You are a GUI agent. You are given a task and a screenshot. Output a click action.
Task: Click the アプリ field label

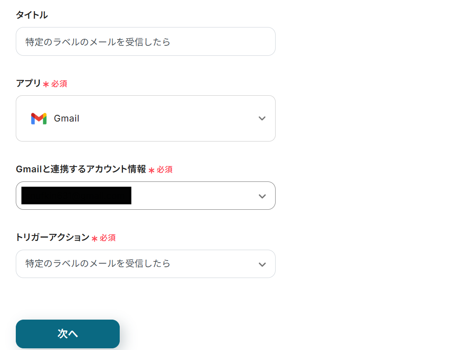pos(28,84)
